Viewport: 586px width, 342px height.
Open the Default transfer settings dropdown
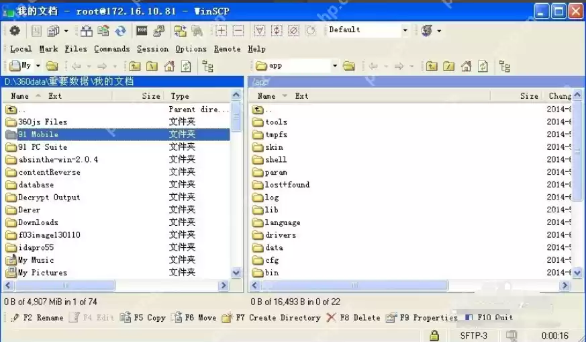point(405,30)
